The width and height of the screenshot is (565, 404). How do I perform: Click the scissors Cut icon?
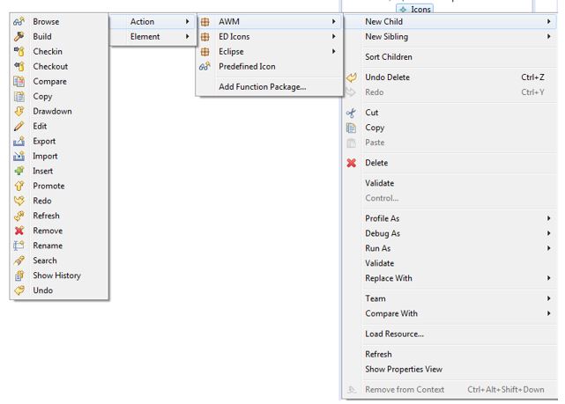click(x=351, y=113)
